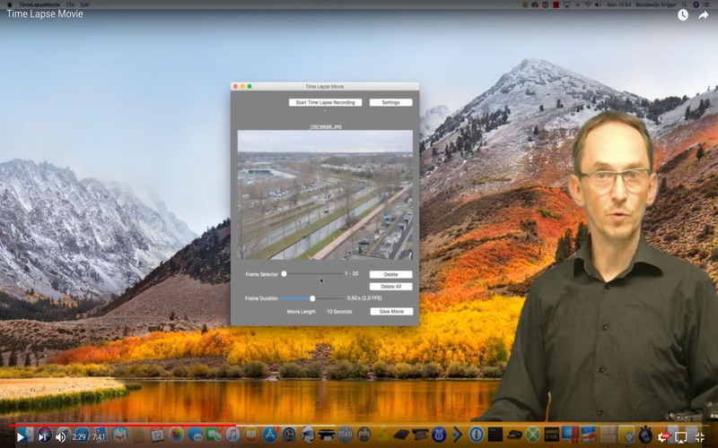Click the Delete All button
Viewport: 718px width, 448px height.
(x=390, y=287)
